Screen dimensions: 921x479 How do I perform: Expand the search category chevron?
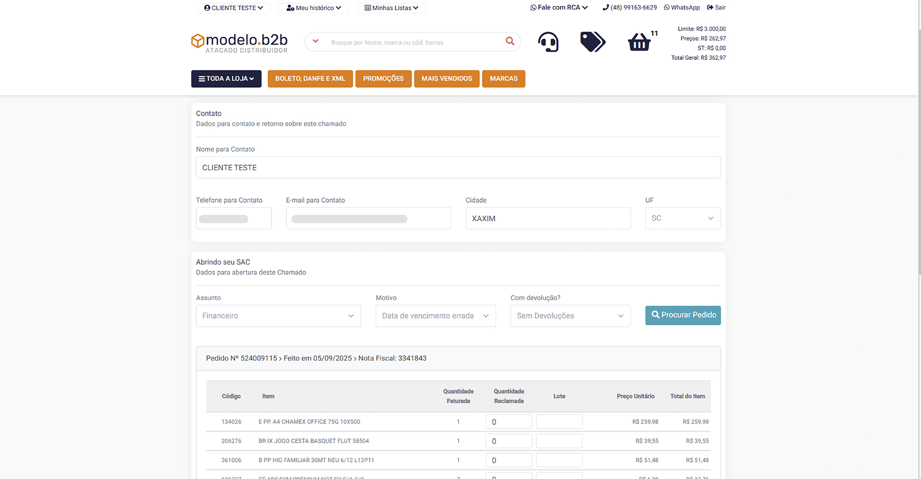[x=316, y=42]
